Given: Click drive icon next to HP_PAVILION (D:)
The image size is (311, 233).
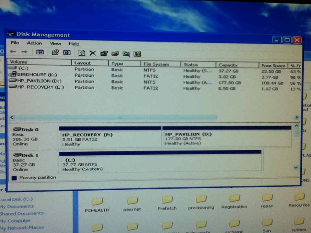Looking at the screenshot, I should (13, 80).
